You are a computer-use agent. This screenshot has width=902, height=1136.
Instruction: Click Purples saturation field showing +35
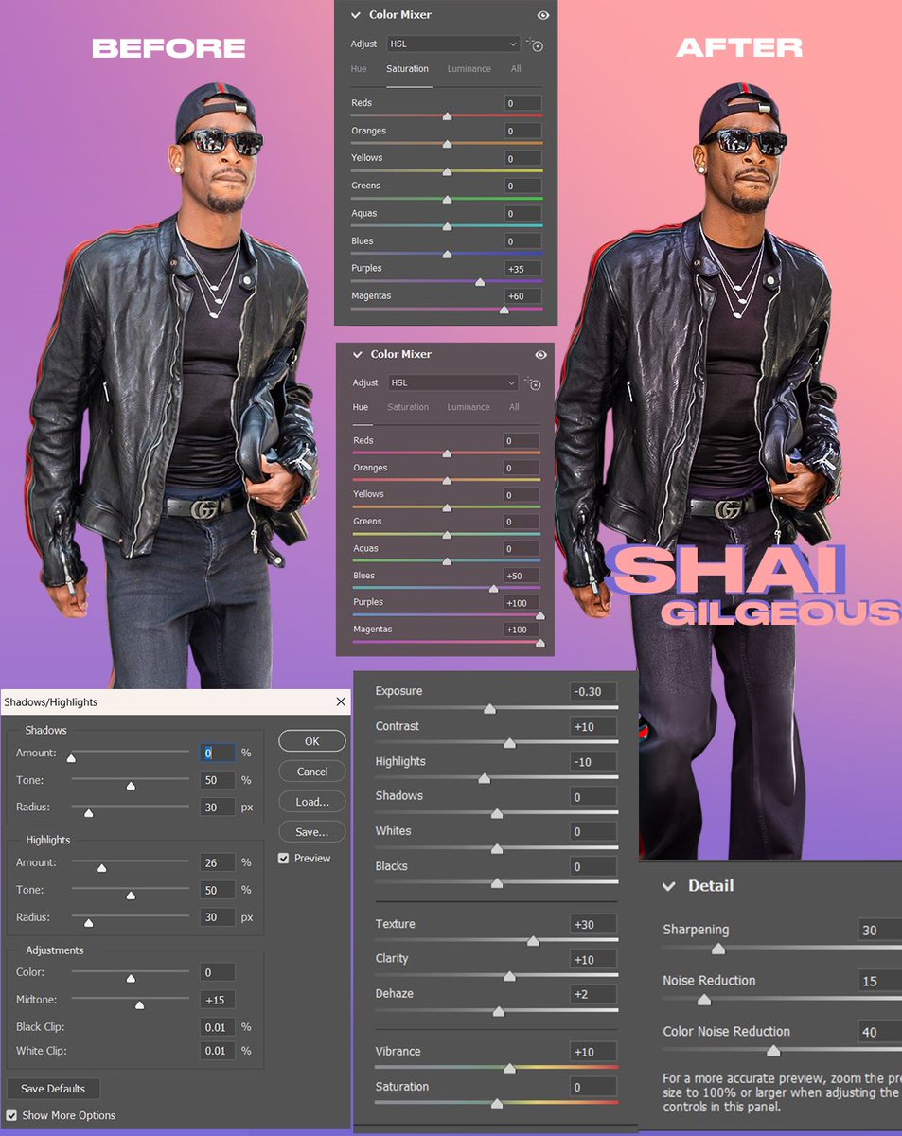click(x=523, y=269)
